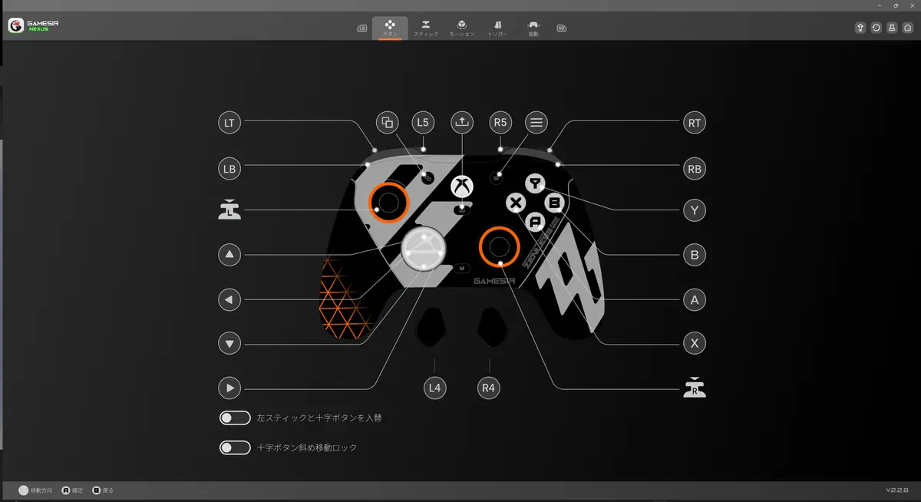Select the menu (three lines) button mapping
921x502 pixels.
pos(536,122)
